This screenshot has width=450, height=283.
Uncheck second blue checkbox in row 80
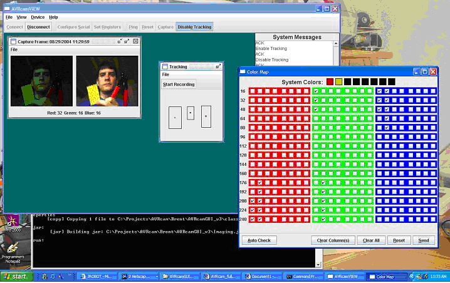(x=387, y=128)
